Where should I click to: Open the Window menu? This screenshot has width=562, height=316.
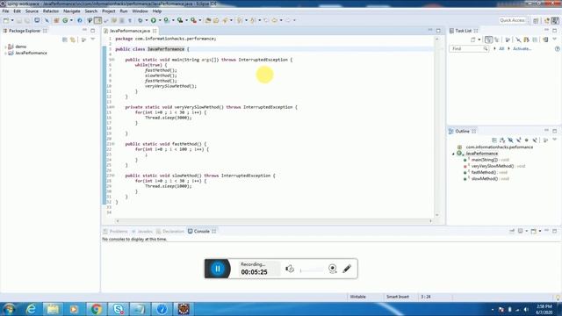pyautogui.click(x=140, y=11)
